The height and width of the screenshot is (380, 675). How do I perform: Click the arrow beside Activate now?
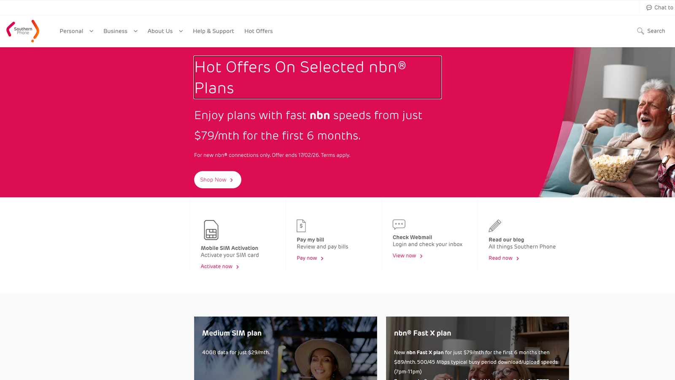click(x=238, y=267)
